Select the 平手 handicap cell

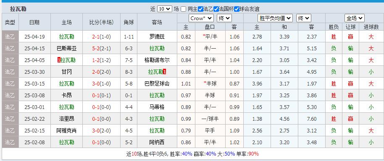210,131
